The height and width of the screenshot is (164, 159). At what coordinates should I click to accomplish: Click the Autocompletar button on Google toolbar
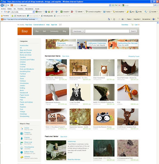pos(119,12)
